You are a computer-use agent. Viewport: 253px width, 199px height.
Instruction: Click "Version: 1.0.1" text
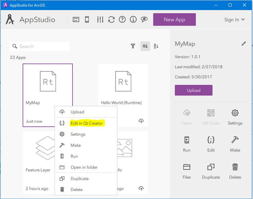(187, 57)
